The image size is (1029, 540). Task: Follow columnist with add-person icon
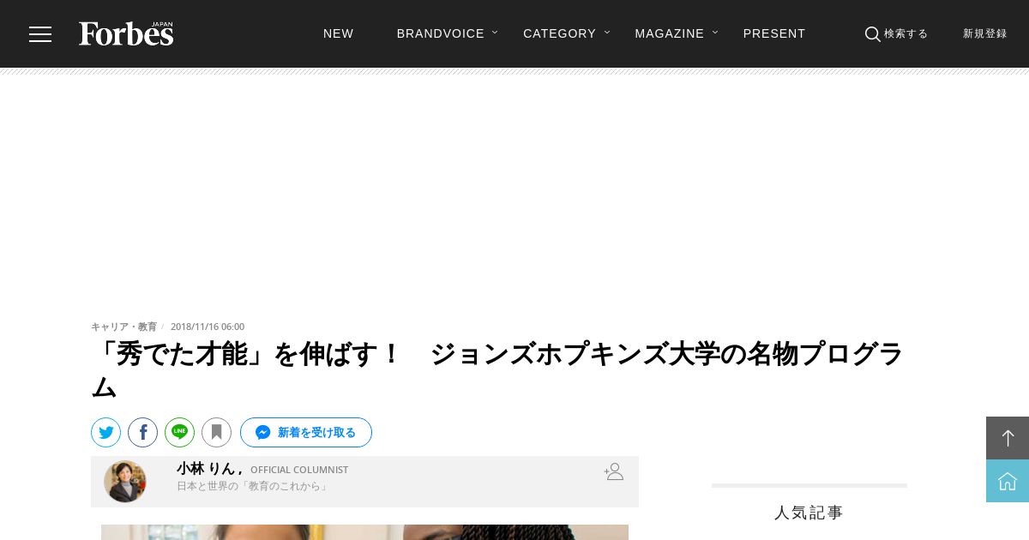[x=613, y=471]
